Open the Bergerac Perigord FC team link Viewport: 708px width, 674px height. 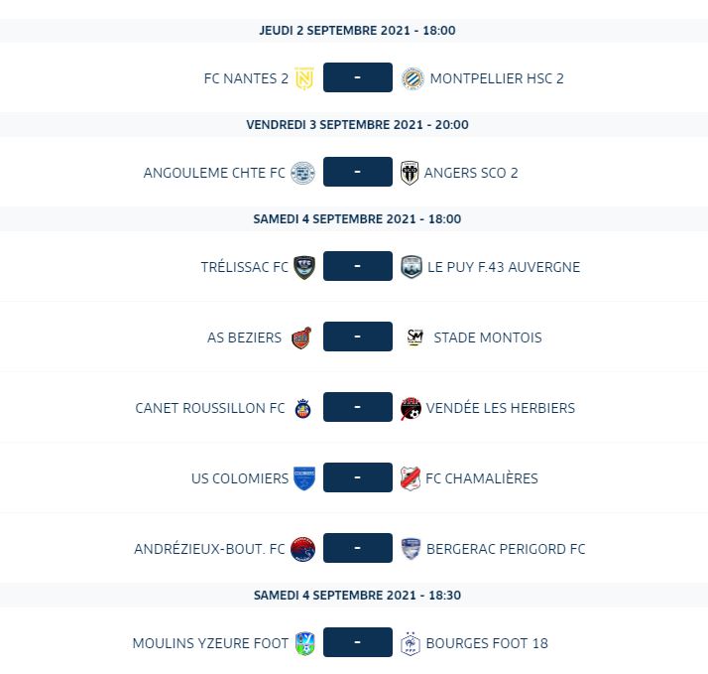click(x=506, y=549)
